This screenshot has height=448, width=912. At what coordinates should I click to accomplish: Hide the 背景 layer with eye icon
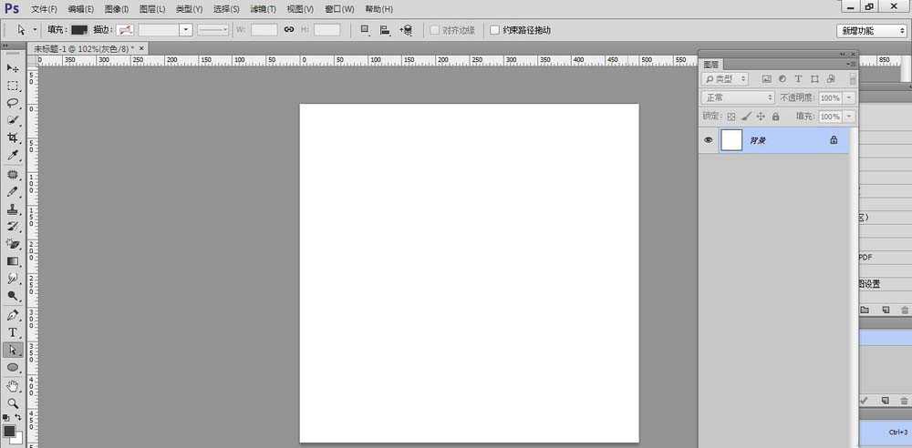pos(709,140)
